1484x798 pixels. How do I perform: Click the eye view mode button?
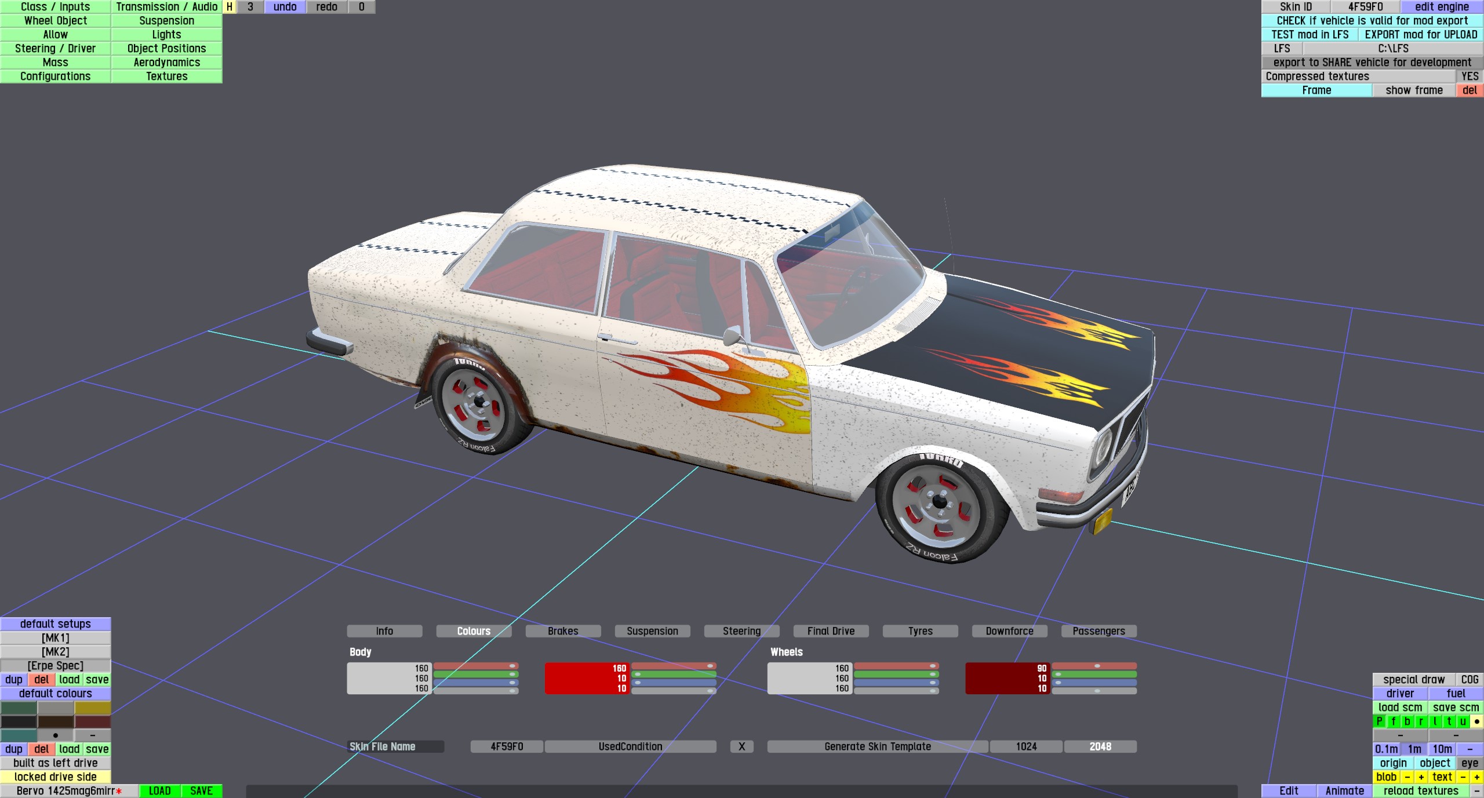point(1470,763)
